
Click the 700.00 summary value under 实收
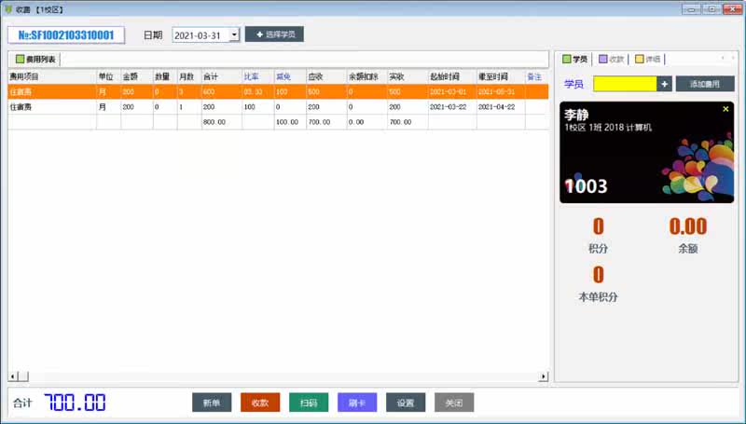pyautogui.click(x=408, y=122)
